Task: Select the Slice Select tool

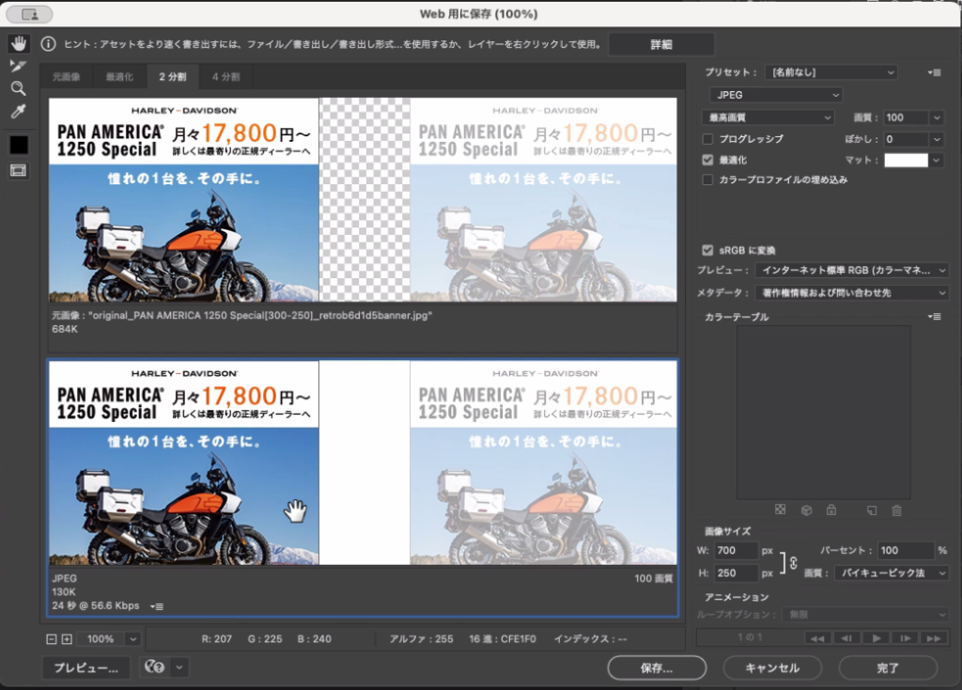Action: [19, 66]
